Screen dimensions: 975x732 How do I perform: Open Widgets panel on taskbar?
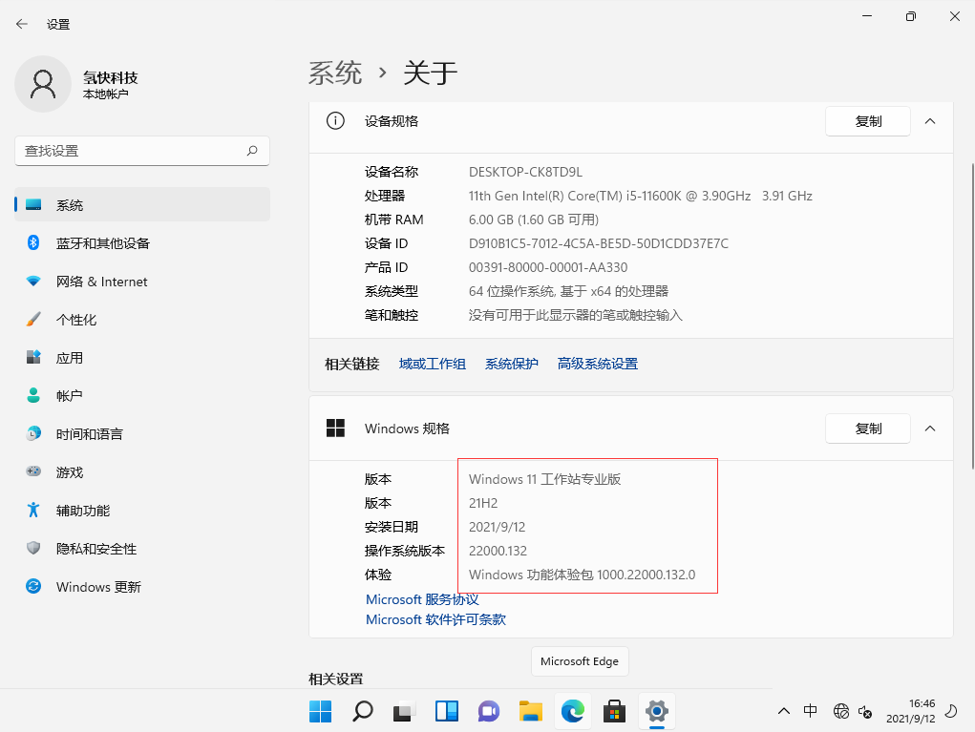point(447,711)
